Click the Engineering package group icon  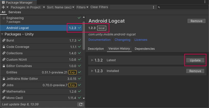tap(4, 18)
